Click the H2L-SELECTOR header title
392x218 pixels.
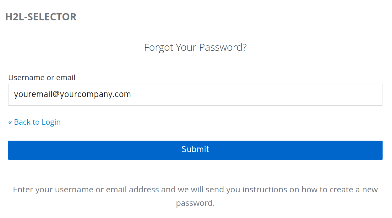[x=41, y=17]
